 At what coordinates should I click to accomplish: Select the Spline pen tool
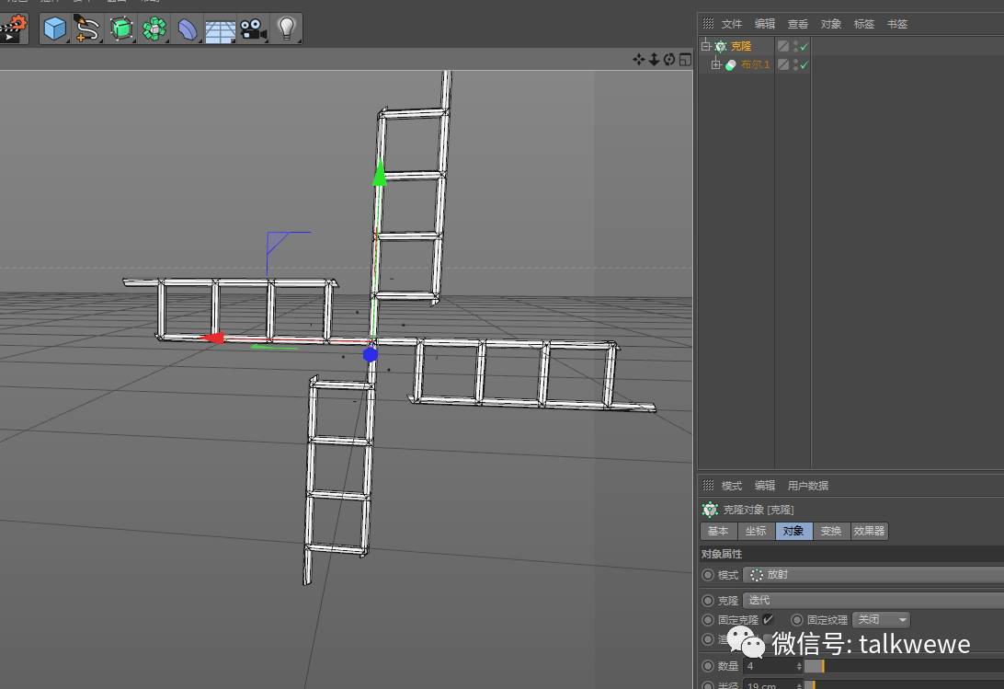click(x=87, y=29)
